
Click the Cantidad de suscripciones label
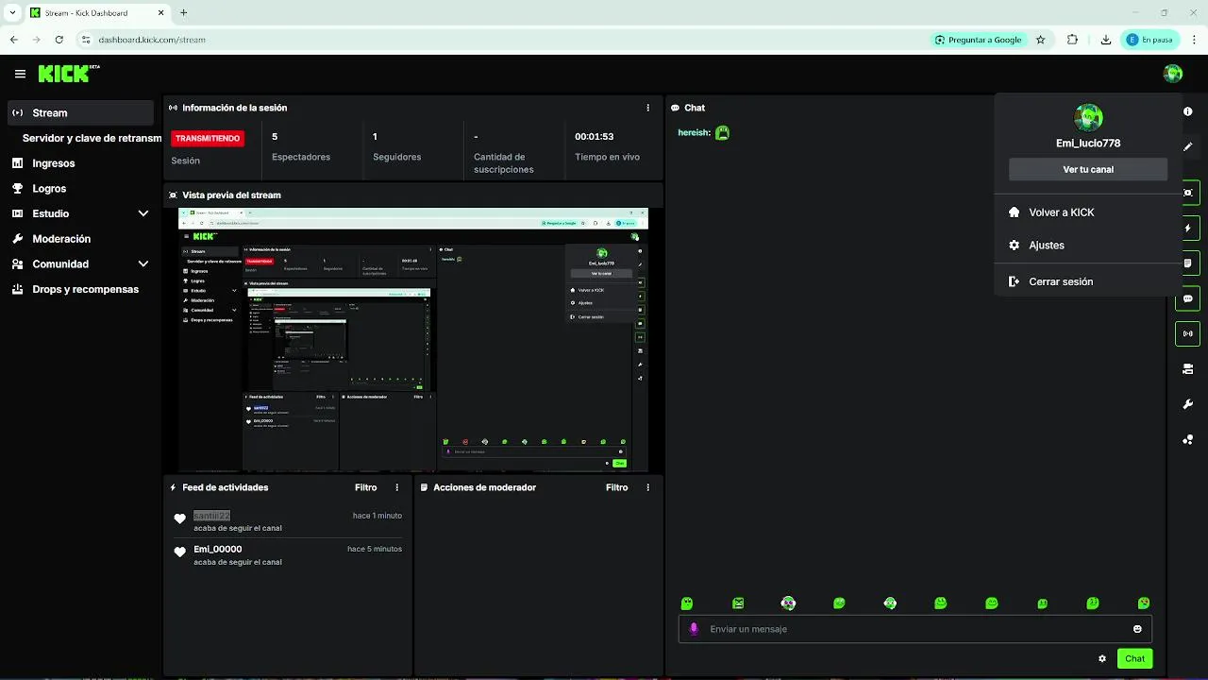pyautogui.click(x=504, y=163)
